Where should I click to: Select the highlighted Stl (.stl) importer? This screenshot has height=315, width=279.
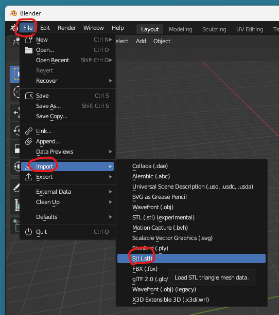pos(191,258)
